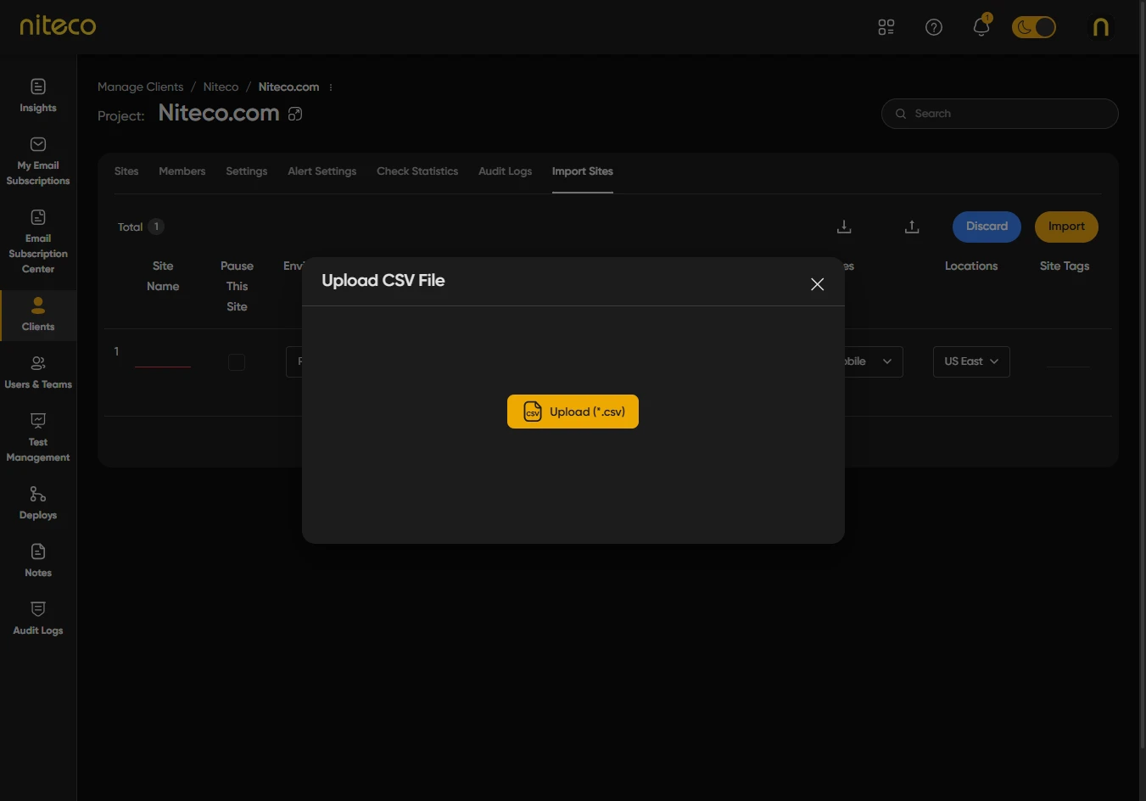1146x801 pixels.
Task: Open Insights in the sidebar
Action: [x=38, y=96]
